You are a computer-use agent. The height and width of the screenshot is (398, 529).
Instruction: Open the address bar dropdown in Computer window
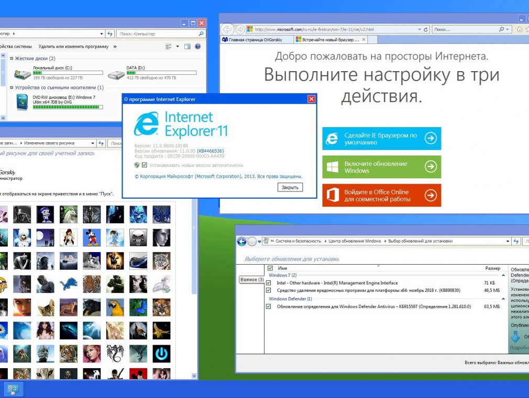[102, 33]
